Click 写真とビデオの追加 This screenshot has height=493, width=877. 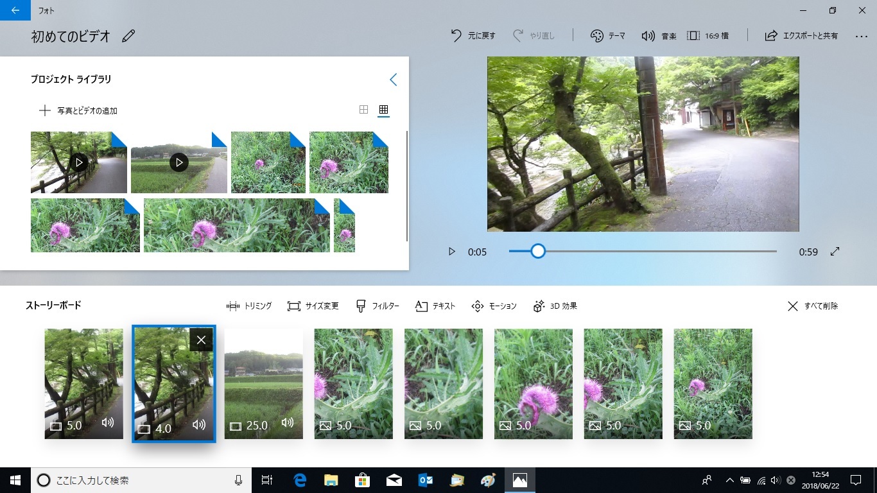[78, 110]
